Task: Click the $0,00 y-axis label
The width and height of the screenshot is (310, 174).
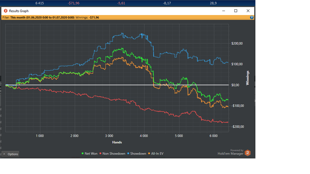Action: tap(235, 85)
